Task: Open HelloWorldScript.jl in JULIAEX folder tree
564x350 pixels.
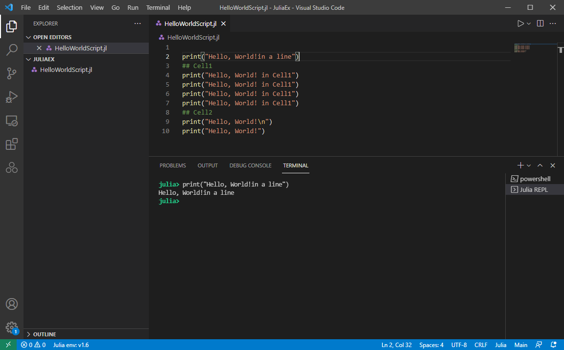Action: coord(86,70)
